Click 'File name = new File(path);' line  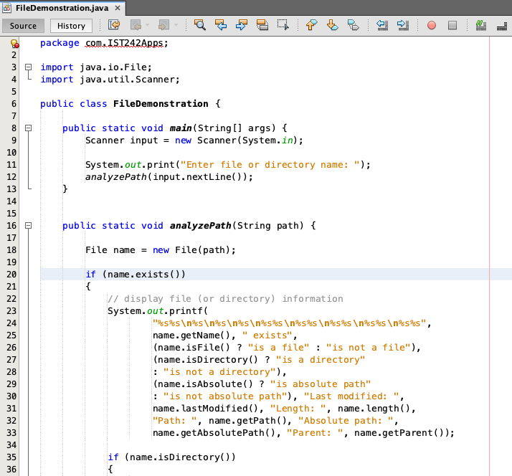[x=161, y=250]
